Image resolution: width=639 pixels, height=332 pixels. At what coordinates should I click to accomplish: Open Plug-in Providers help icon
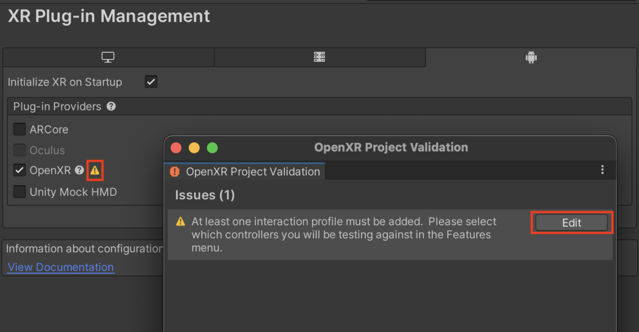(x=111, y=106)
